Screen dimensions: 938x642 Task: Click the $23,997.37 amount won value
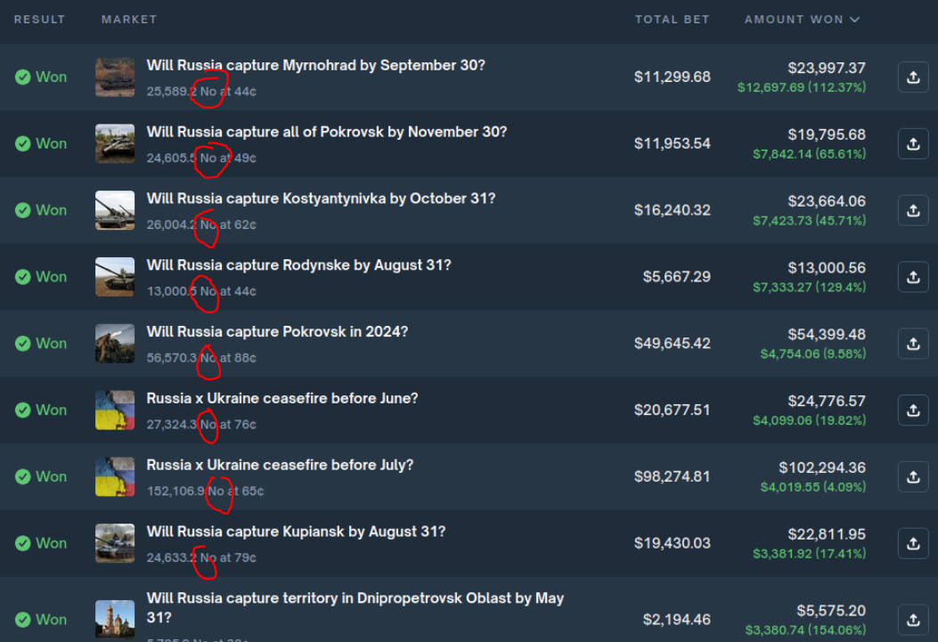click(x=827, y=69)
